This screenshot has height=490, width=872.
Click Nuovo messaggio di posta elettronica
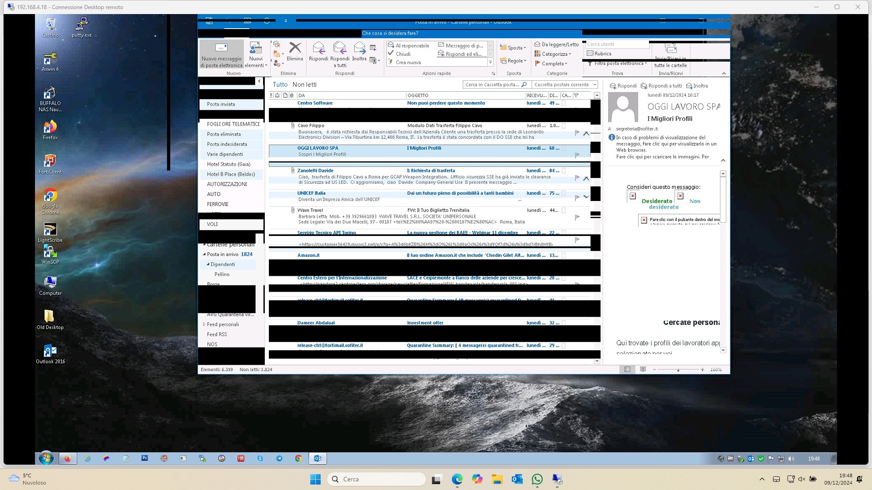221,55
